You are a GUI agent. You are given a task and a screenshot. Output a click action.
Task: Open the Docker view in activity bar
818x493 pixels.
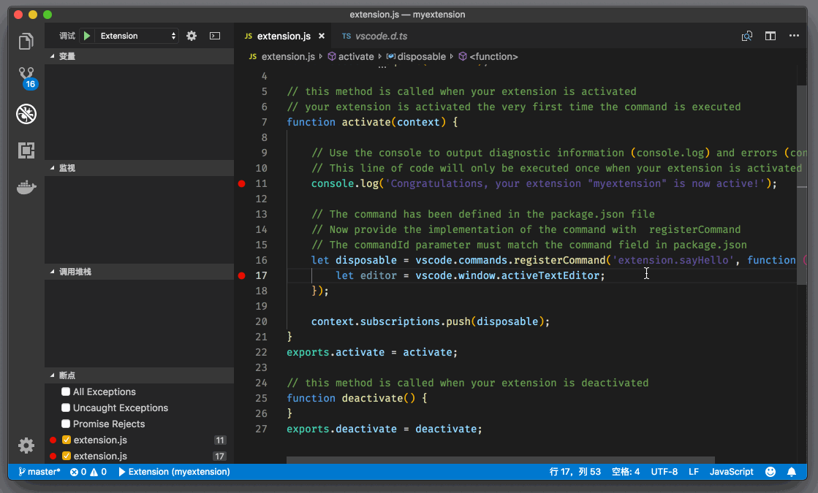pyautogui.click(x=26, y=188)
